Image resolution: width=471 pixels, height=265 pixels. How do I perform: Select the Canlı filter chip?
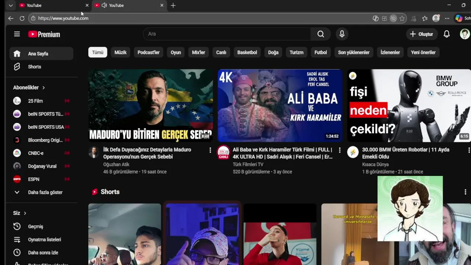[221, 52]
